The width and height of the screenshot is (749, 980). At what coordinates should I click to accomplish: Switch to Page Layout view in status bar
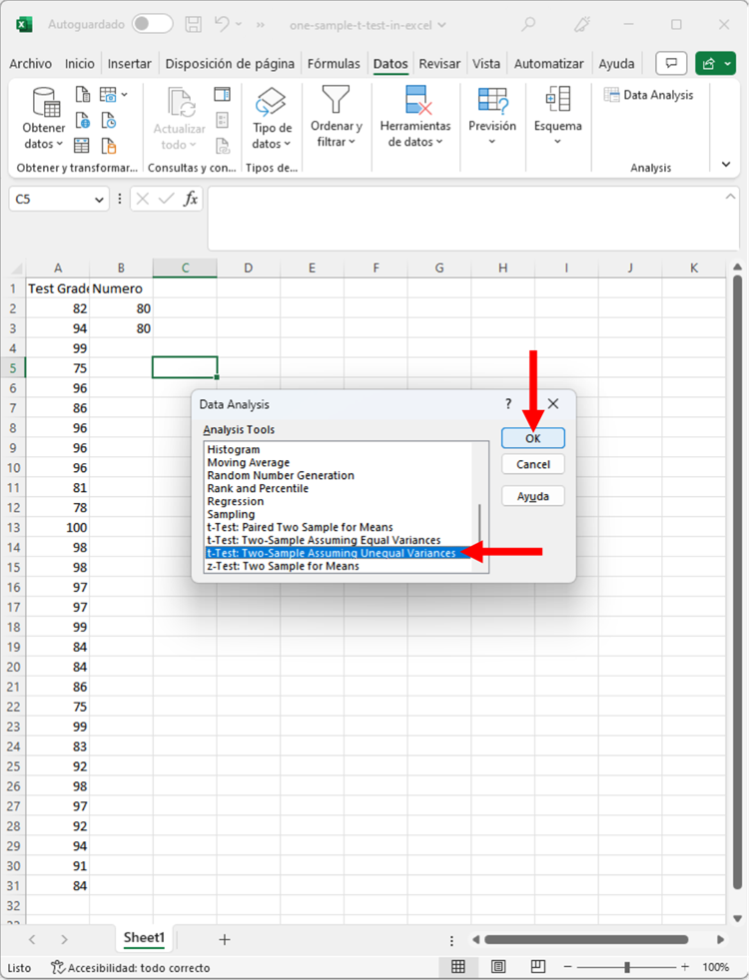click(496, 967)
